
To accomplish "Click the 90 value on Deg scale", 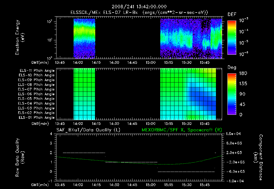I will 242,94.
